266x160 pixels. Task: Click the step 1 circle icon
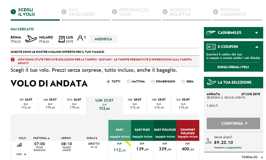click(13, 12)
